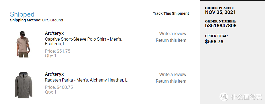Return the Captive Short-Sleeve Polo Shirt item
The image size is (265, 104).
pyautogui.click(x=171, y=40)
